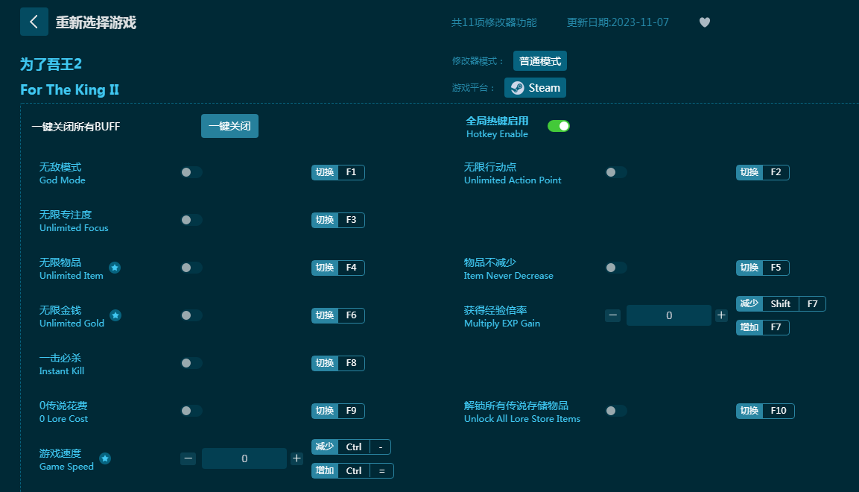Click 共11项修改器功能 text
The image size is (859, 492).
[x=494, y=22]
